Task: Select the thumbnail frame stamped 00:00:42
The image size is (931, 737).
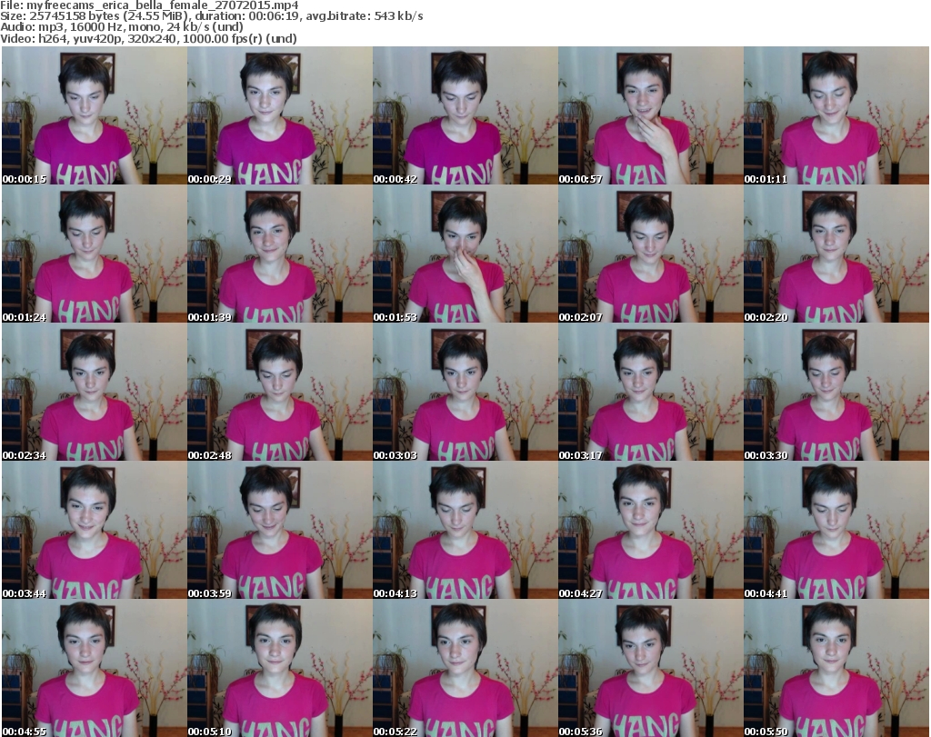Action: click(x=465, y=115)
